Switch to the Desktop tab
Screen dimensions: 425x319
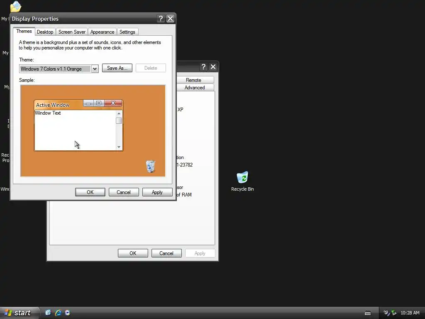point(45,32)
